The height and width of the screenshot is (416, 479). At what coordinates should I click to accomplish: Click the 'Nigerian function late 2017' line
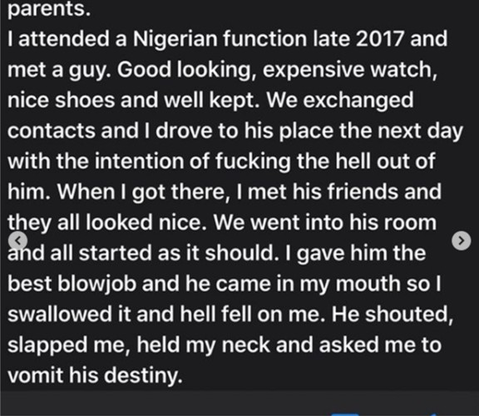click(227, 39)
